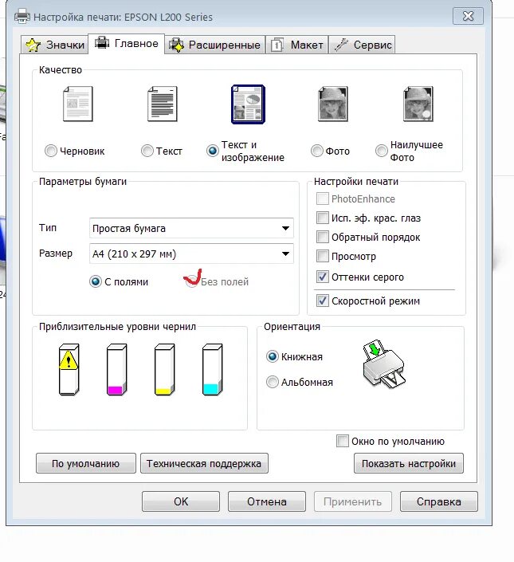Select the Фото quality radio button

point(316,151)
